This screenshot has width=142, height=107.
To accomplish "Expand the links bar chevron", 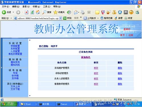I will (x=81, y=17).
